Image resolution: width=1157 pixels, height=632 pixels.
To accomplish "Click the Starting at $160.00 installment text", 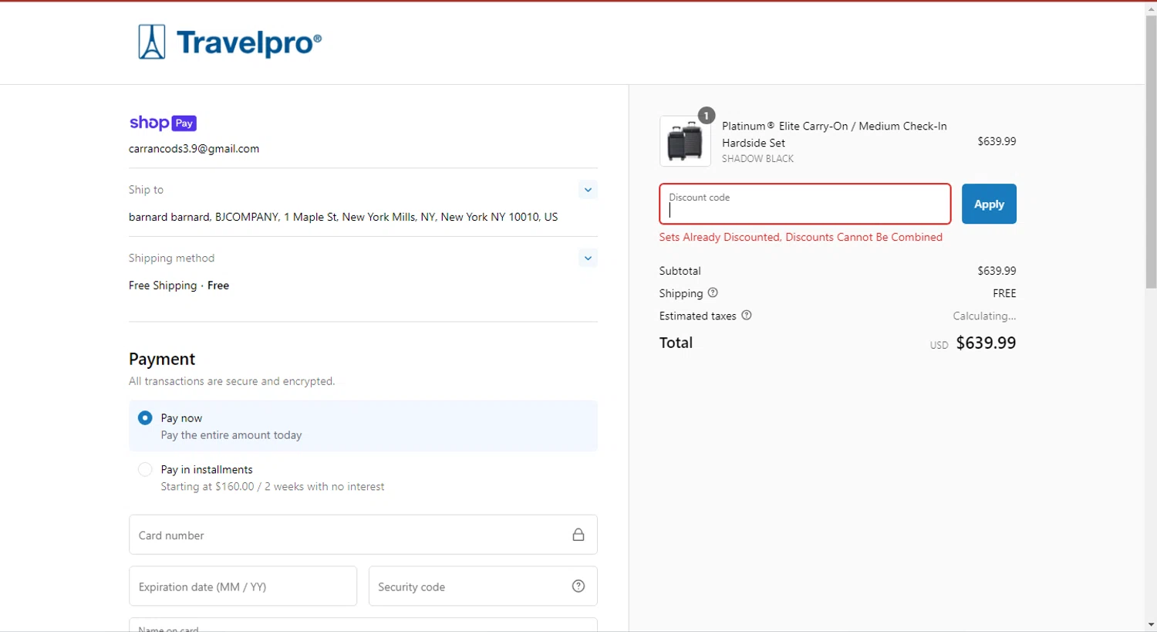I will (272, 487).
